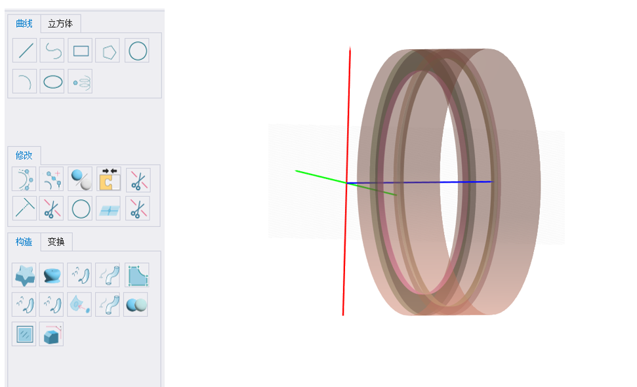Choose the Polygon curve tool
The height and width of the screenshot is (387, 637).
(108, 51)
